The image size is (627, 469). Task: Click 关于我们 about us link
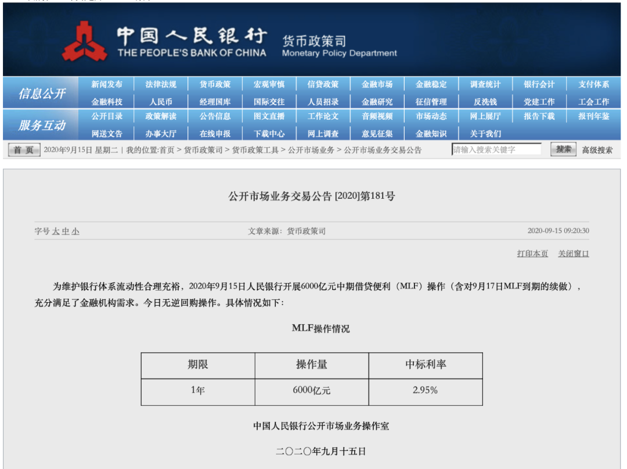coord(485,134)
